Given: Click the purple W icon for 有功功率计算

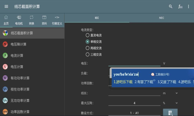Looking at the screenshot, I should tap(5, 78).
